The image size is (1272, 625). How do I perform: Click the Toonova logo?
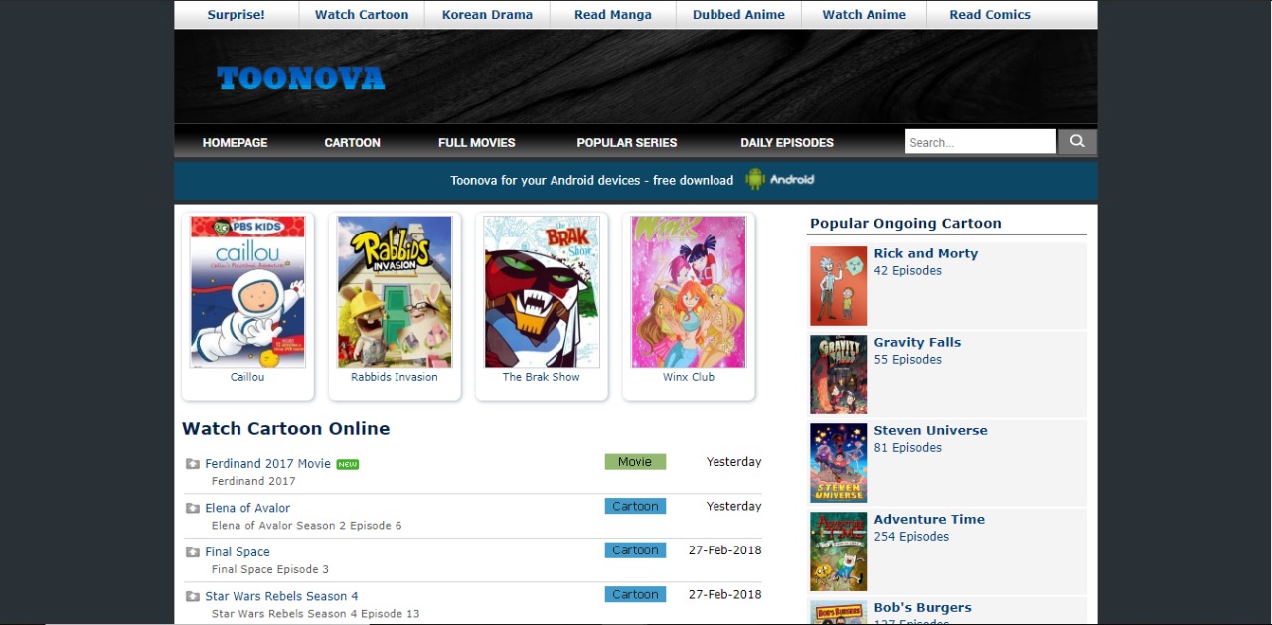tap(300, 78)
